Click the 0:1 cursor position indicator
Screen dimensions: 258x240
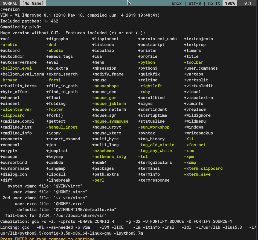pyautogui.click(x=248, y=3)
